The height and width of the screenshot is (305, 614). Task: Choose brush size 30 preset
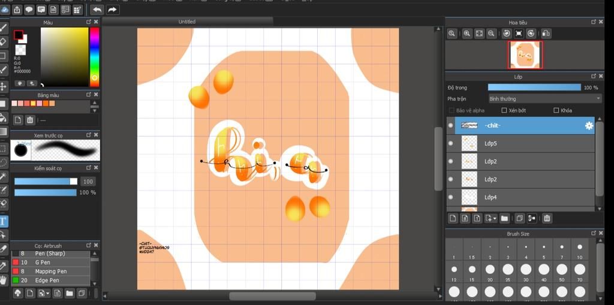[x=526, y=271]
